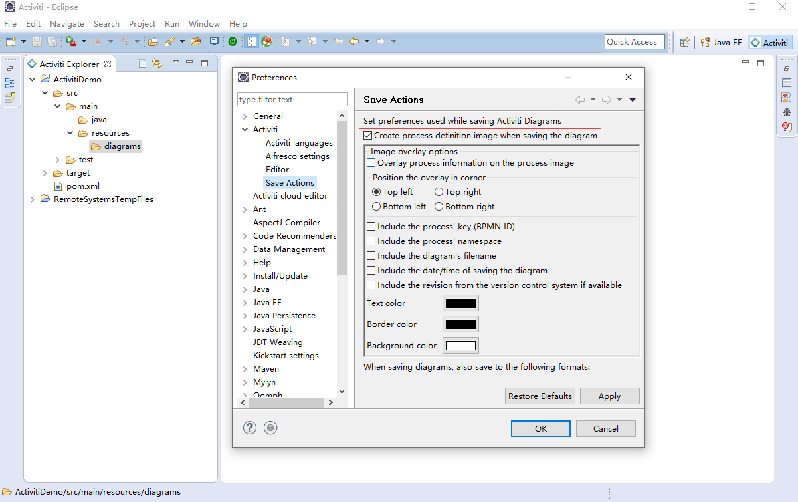Click the Cancel button
This screenshot has height=502, width=798.
(606, 428)
